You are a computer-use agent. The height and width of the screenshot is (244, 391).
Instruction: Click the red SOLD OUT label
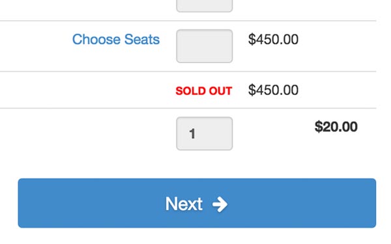pyautogui.click(x=204, y=91)
